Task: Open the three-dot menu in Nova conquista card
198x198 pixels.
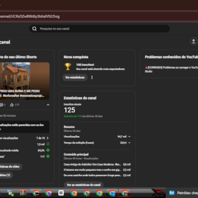Action: [x=92, y=77]
